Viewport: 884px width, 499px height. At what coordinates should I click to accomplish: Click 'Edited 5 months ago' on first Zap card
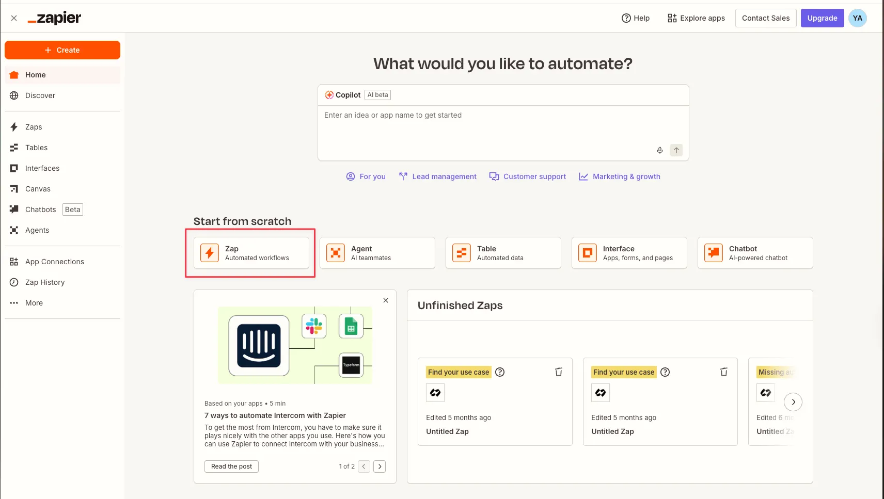(459, 417)
